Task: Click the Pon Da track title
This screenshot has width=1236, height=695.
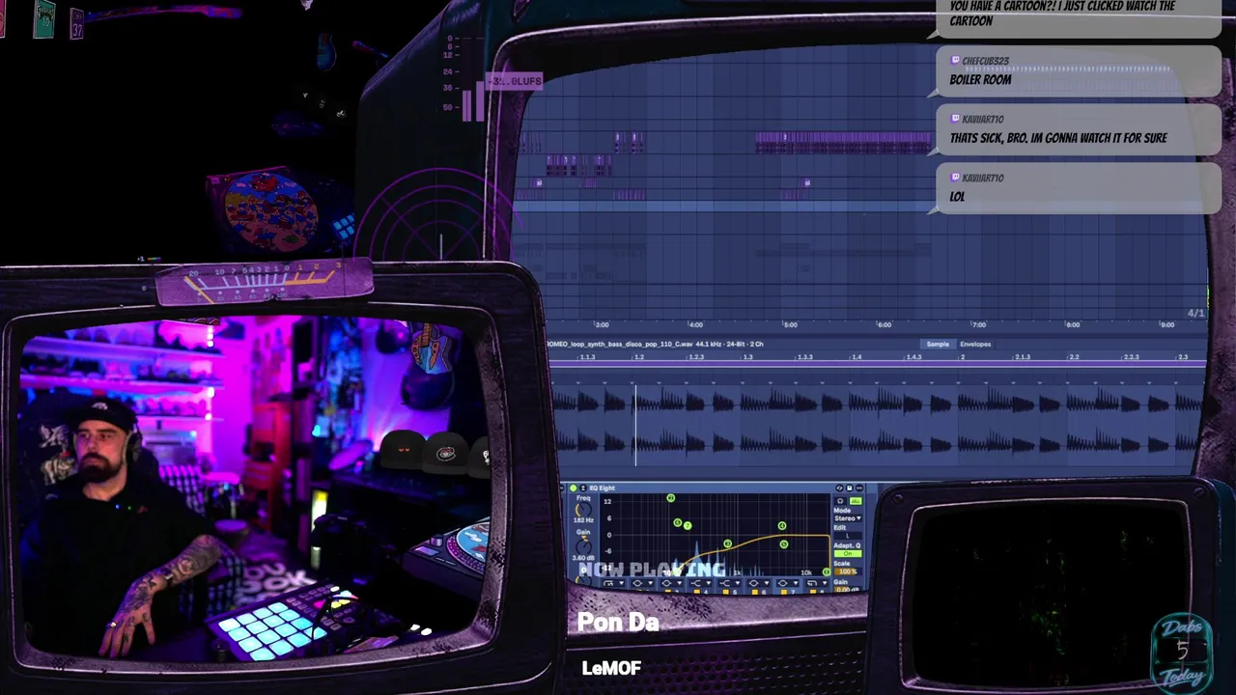Action: pyautogui.click(x=618, y=623)
